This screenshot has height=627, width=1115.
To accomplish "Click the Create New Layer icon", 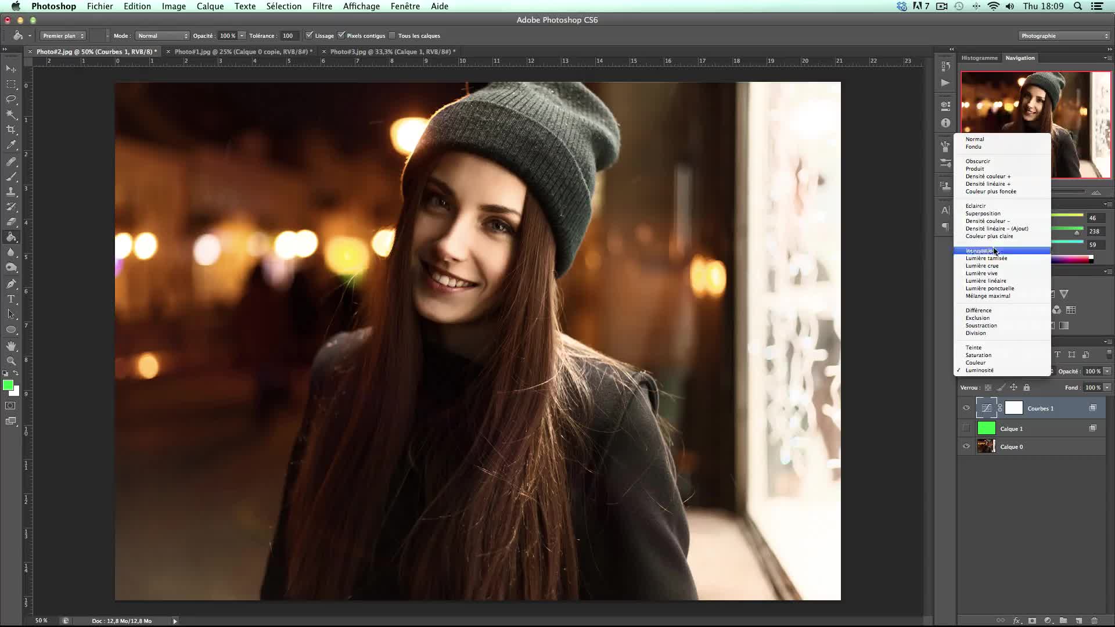I will click(1081, 620).
